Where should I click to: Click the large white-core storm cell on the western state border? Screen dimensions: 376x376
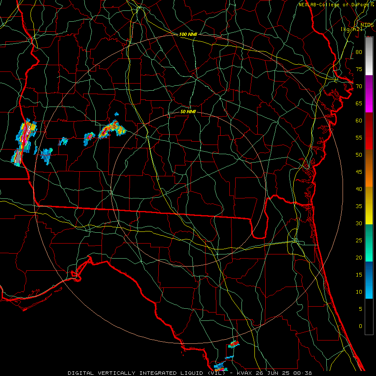pos(26,135)
